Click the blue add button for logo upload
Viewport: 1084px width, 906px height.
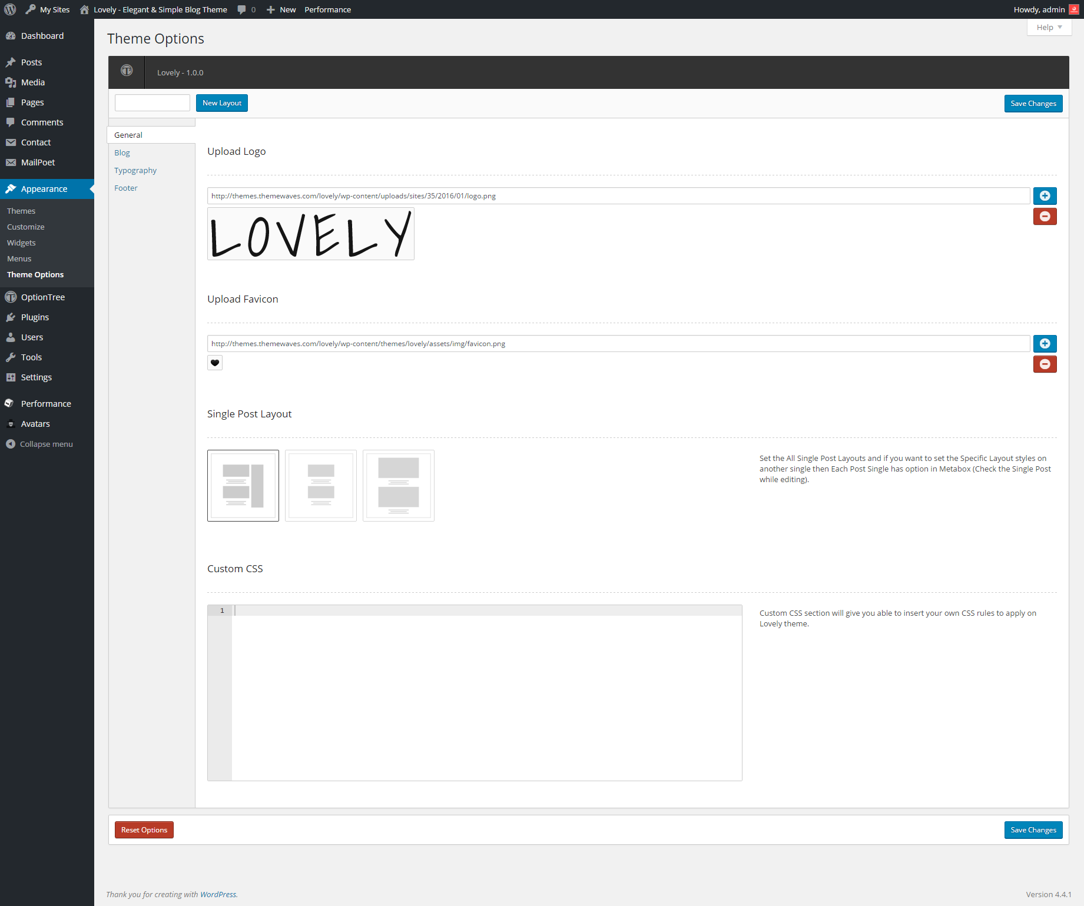point(1045,196)
